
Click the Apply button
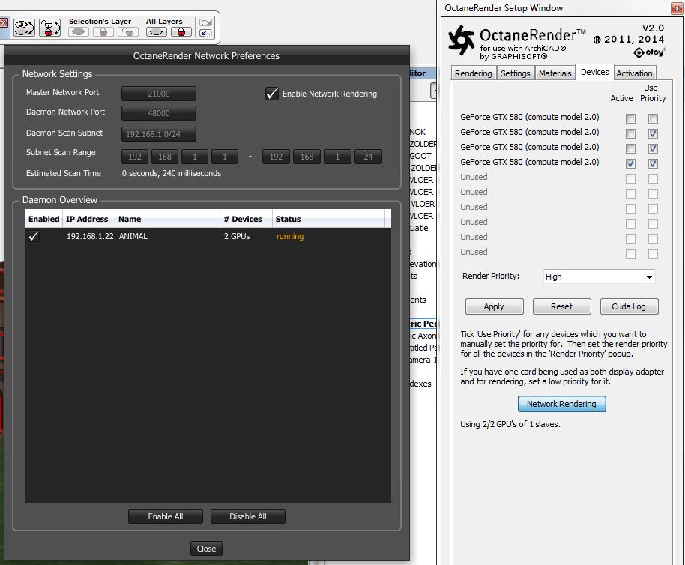(494, 306)
